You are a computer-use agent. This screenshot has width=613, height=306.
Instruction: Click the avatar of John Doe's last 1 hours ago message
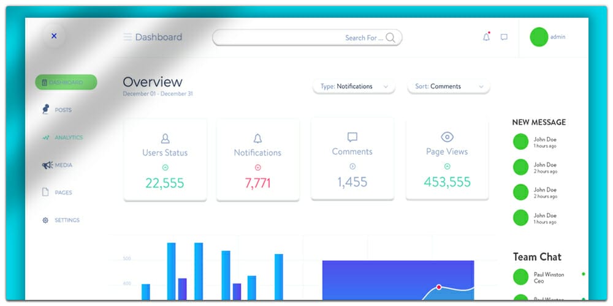(520, 218)
